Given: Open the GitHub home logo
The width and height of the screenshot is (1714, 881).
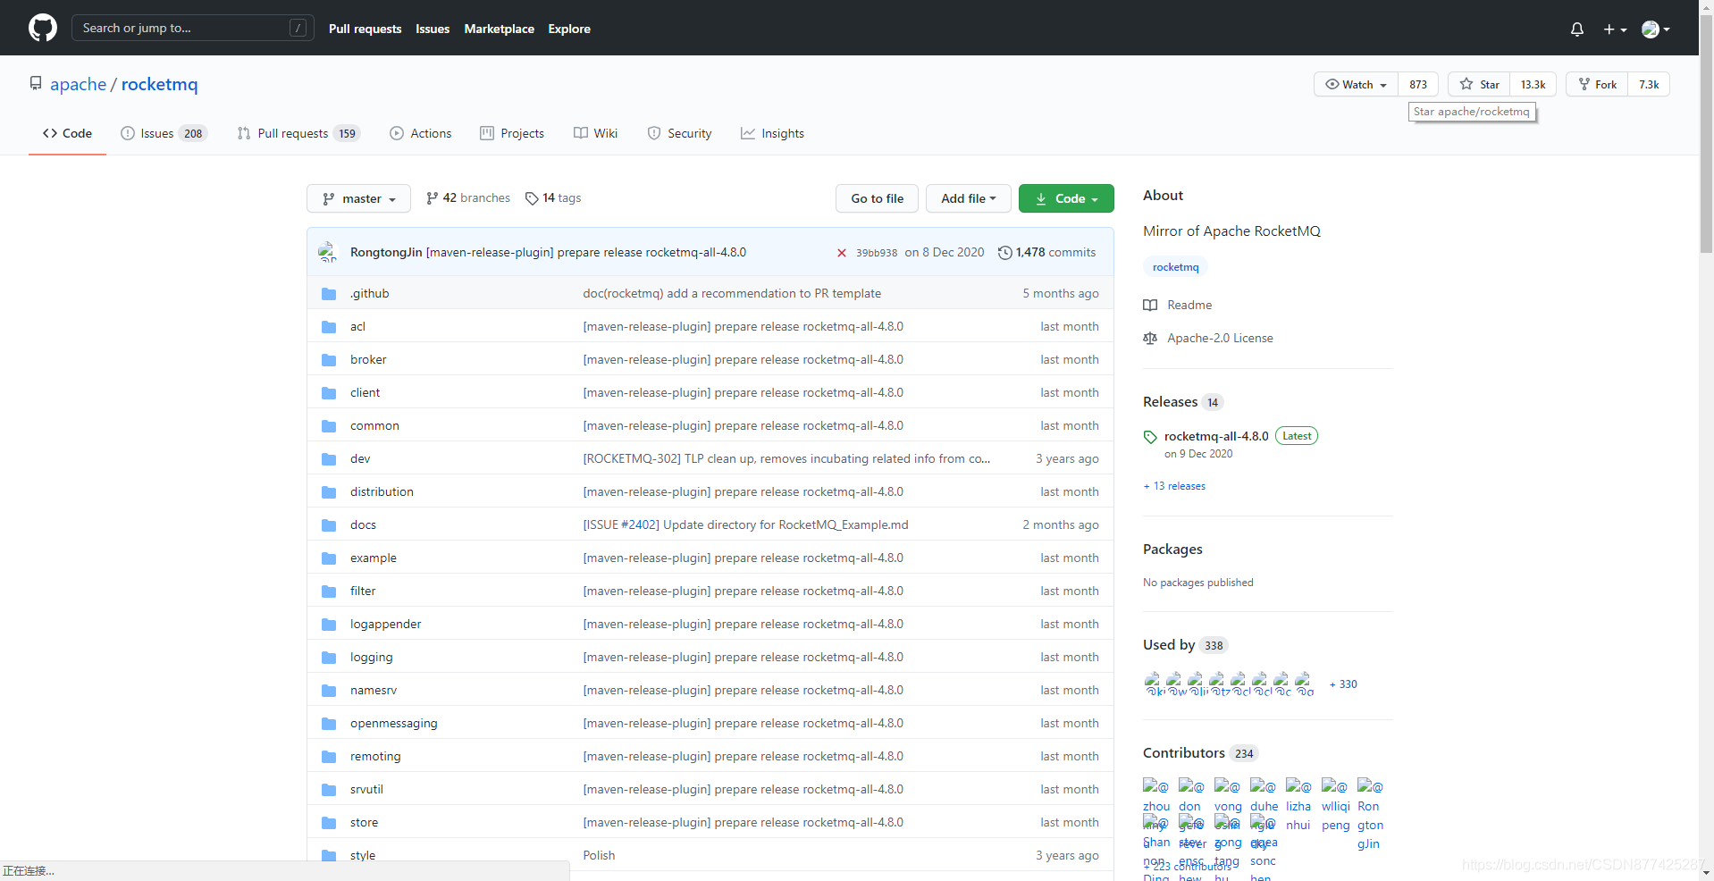Looking at the screenshot, I should tap(42, 28).
